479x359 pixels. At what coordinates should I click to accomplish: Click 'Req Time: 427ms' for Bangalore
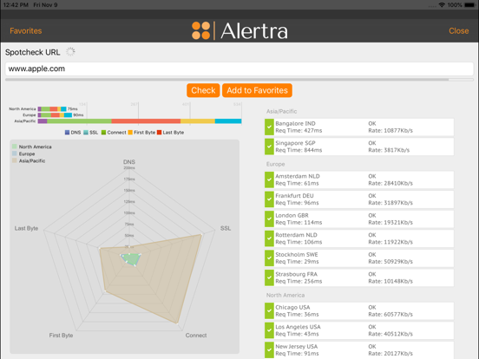299,131
